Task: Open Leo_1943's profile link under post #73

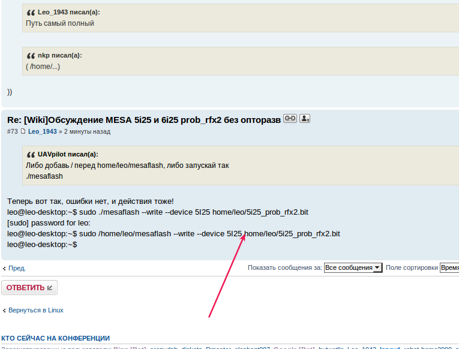Action: click(43, 132)
